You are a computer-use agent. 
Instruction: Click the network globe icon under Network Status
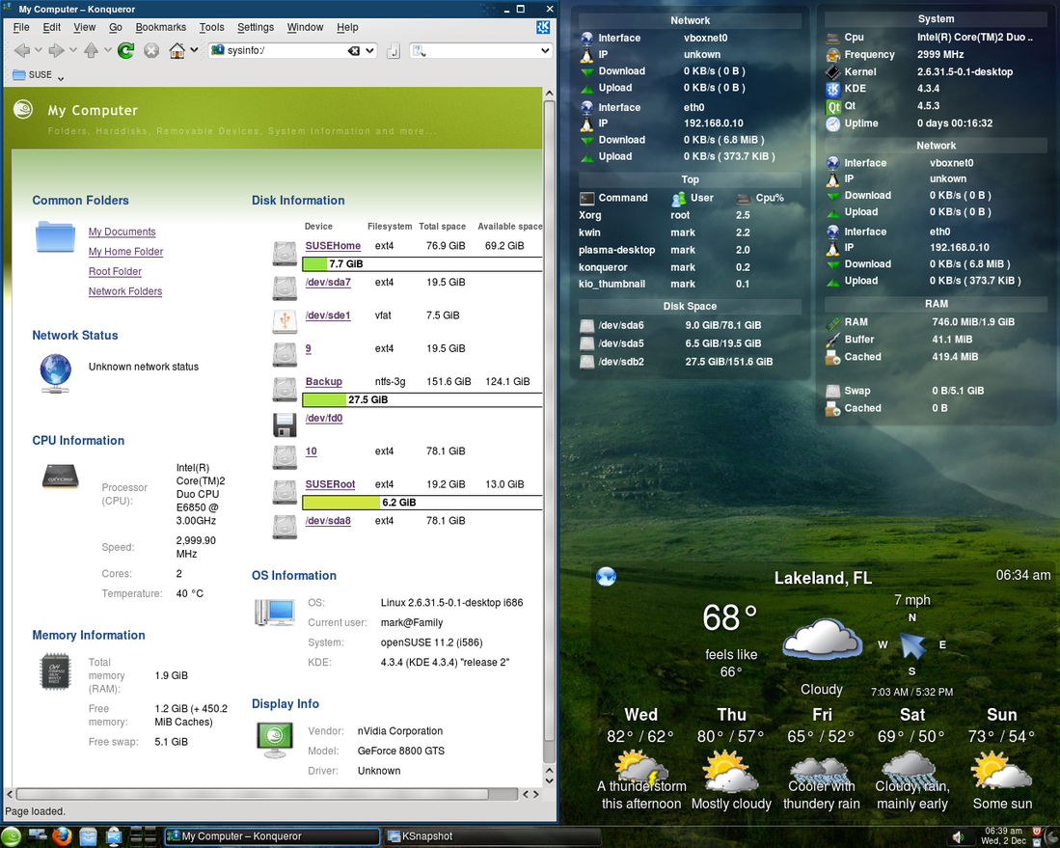55,374
